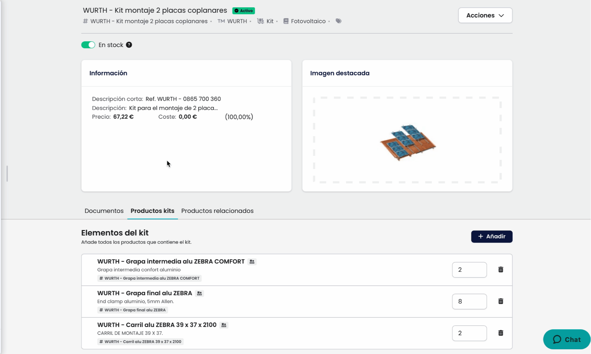Click the Ref. WURTH - 0865 700 360 text
The height and width of the screenshot is (354, 591).
pos(183,99)
